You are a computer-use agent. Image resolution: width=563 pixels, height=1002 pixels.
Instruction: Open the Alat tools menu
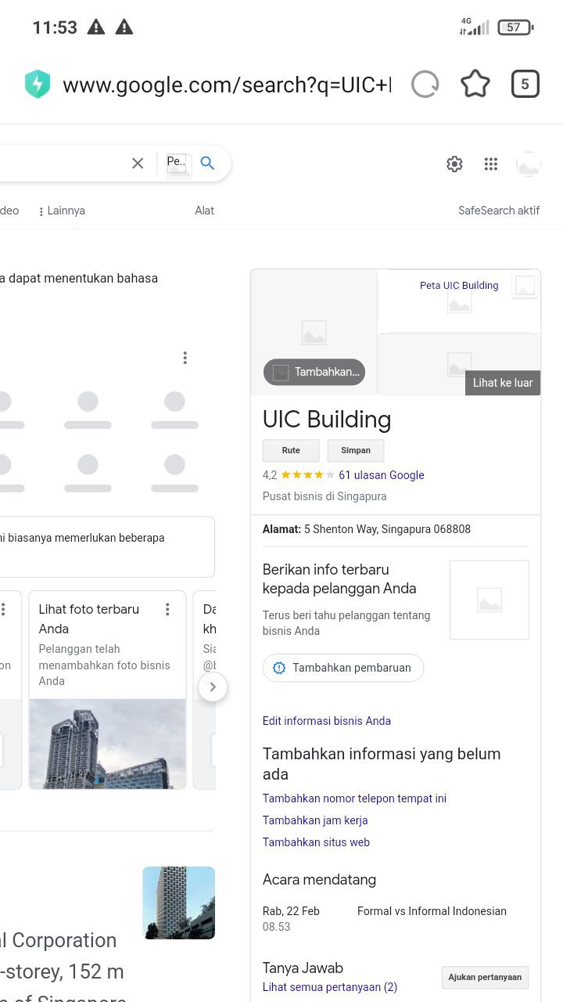204,211
